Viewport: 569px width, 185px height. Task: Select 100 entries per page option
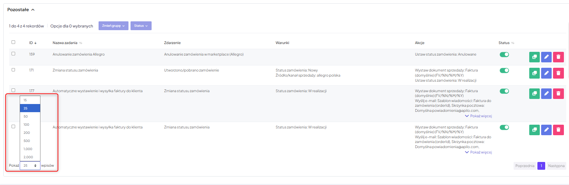[27, 124]
